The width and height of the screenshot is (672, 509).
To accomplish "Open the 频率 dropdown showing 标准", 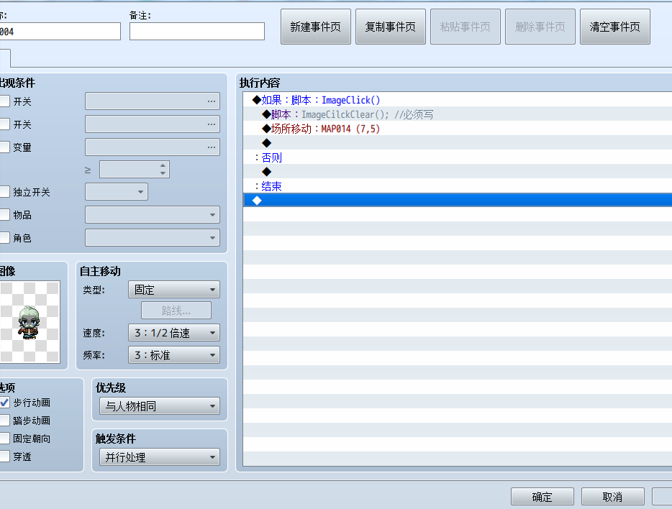I will [x=174, y=355].
